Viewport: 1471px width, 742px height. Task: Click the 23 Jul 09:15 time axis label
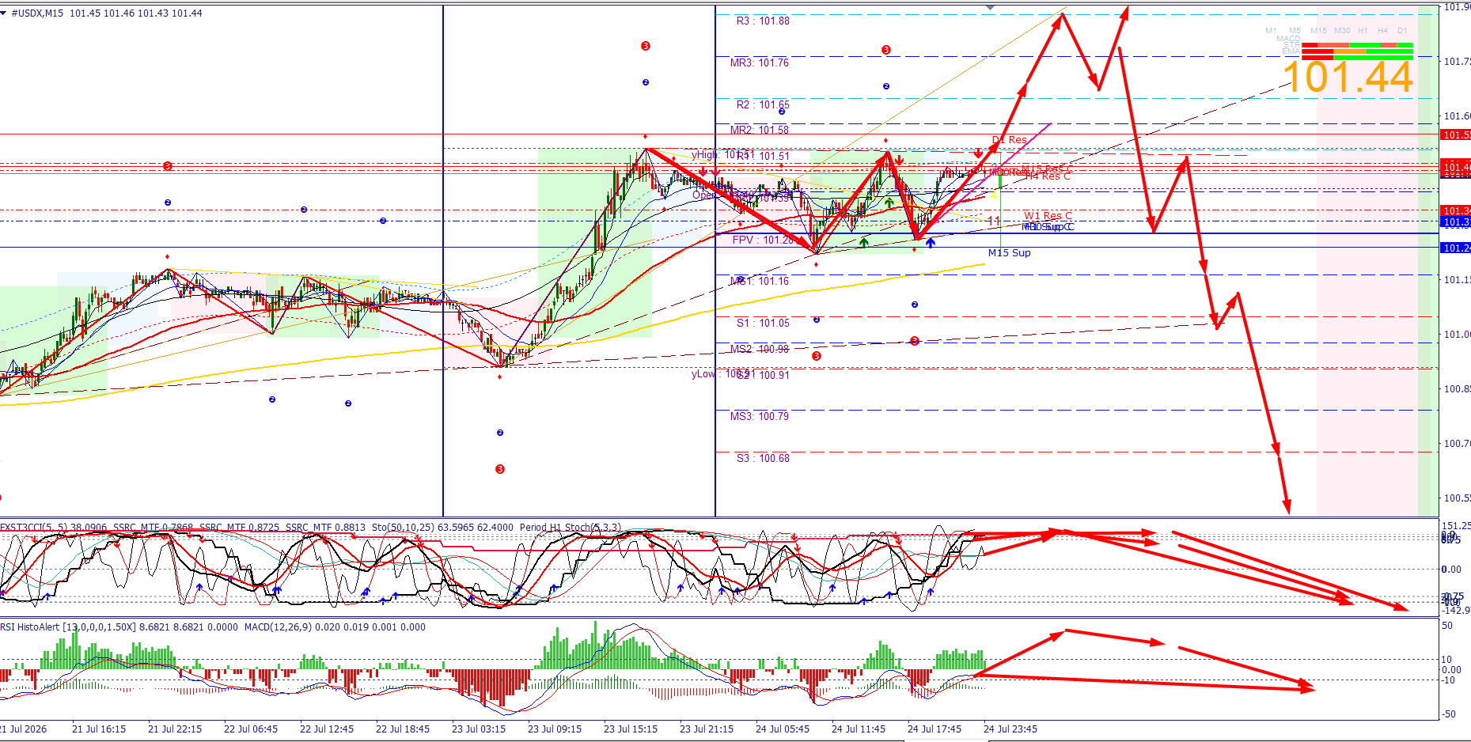555,729
